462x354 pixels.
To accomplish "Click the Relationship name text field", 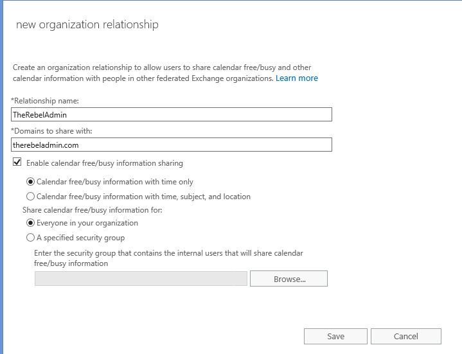I will pyautogui.click(x=172, y=114).
